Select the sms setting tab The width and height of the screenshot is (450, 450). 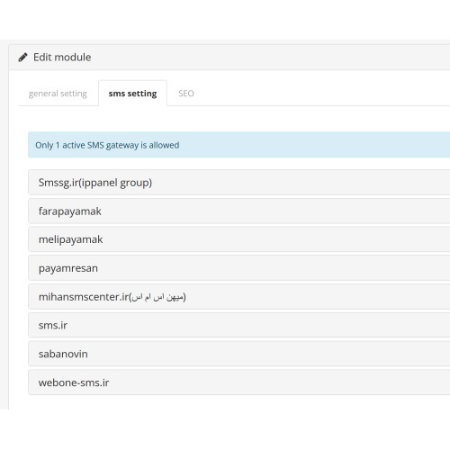132,94
